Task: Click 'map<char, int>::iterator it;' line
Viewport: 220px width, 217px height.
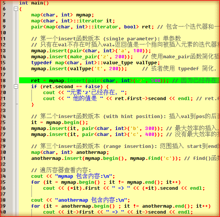Action: pos(73,21)
